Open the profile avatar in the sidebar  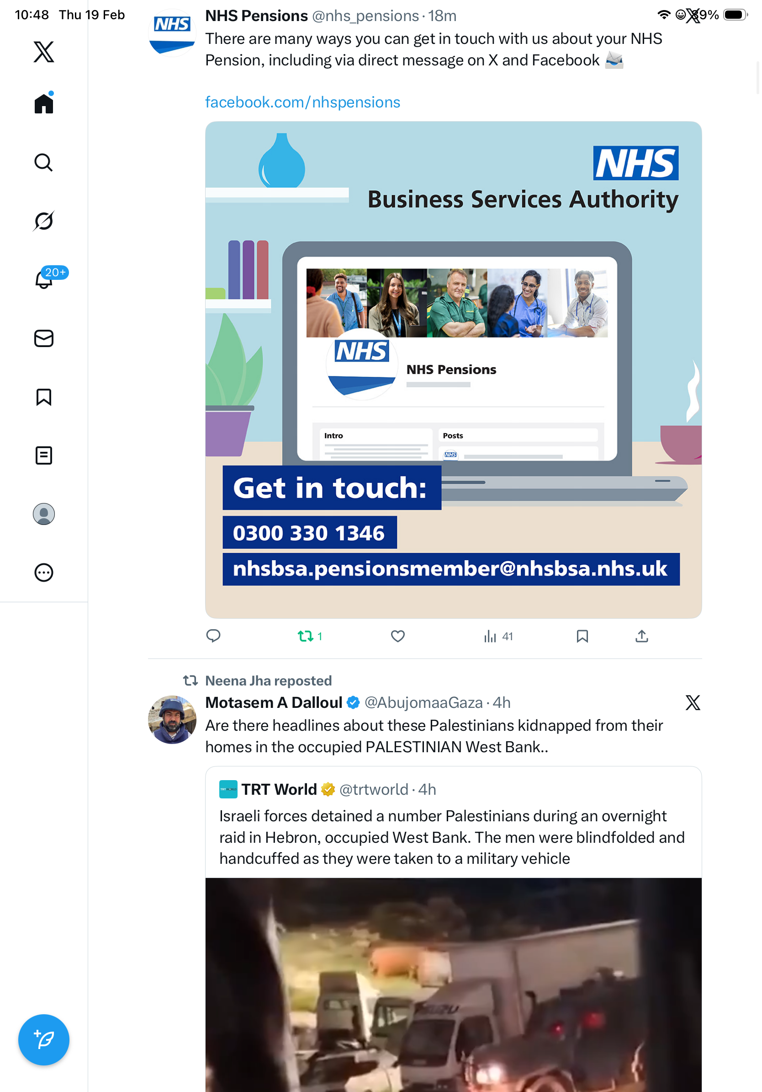pyautogui.click(x=44, y=514)
